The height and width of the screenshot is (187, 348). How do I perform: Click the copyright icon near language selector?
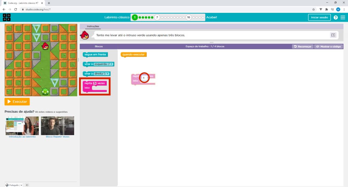[x=27, y=185]
